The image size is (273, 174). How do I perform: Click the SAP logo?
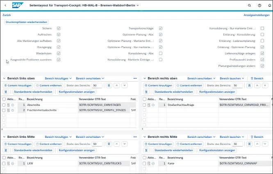(x=18, y=5)
